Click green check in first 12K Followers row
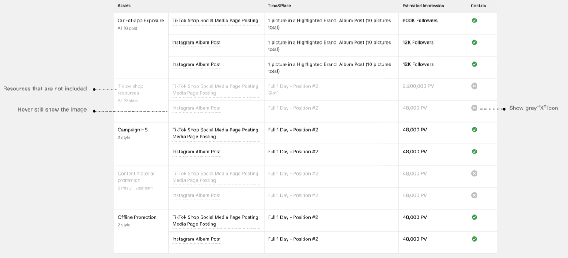 click(474, 42)
